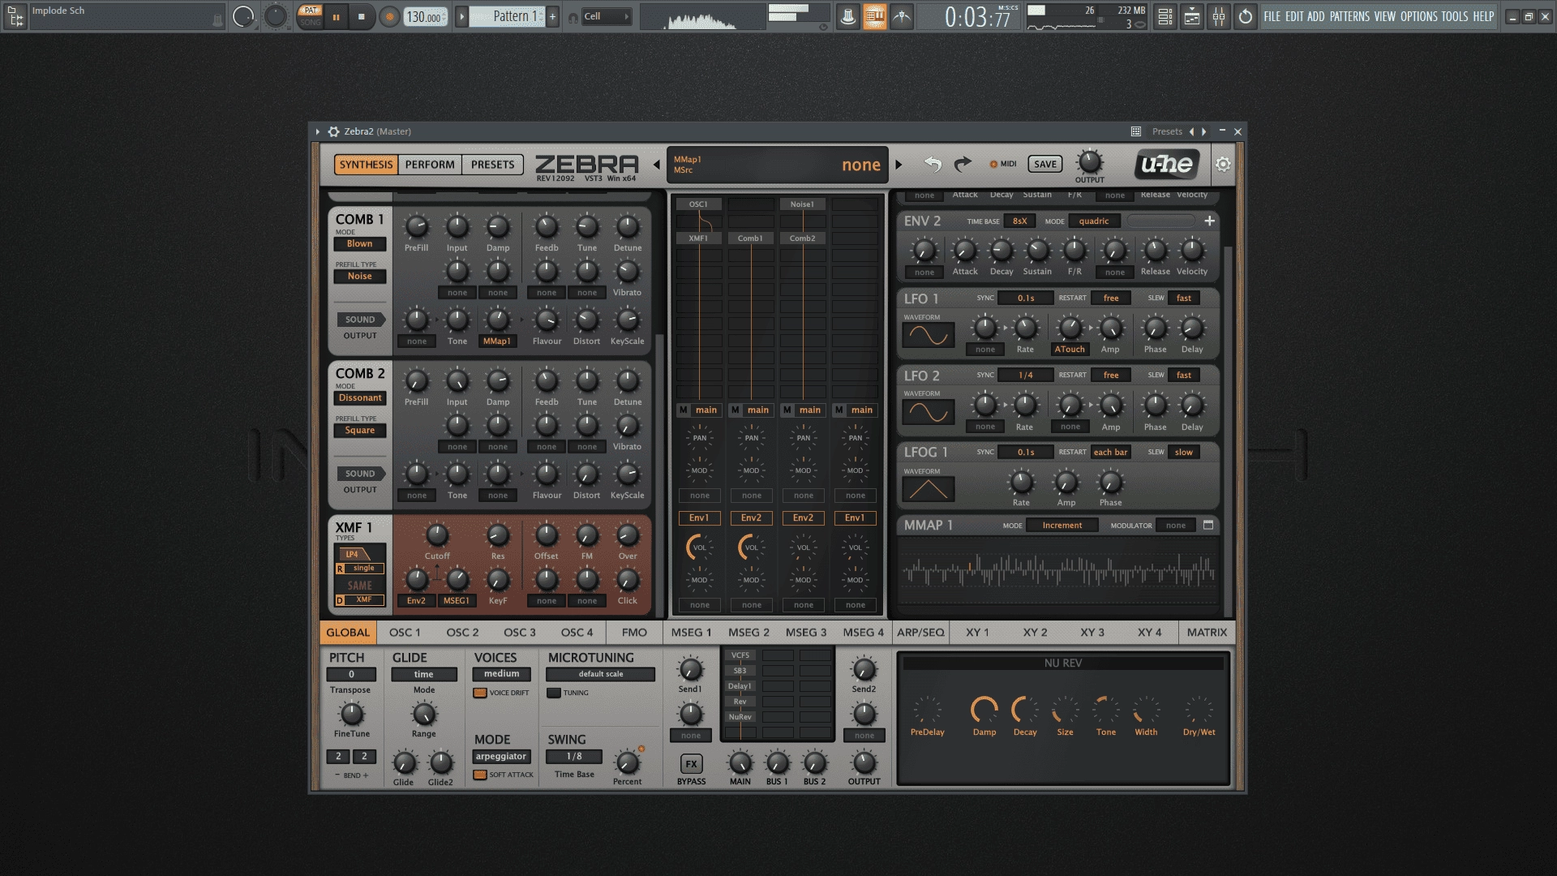Switch to the SYNTHESIS page

point(366,165)
